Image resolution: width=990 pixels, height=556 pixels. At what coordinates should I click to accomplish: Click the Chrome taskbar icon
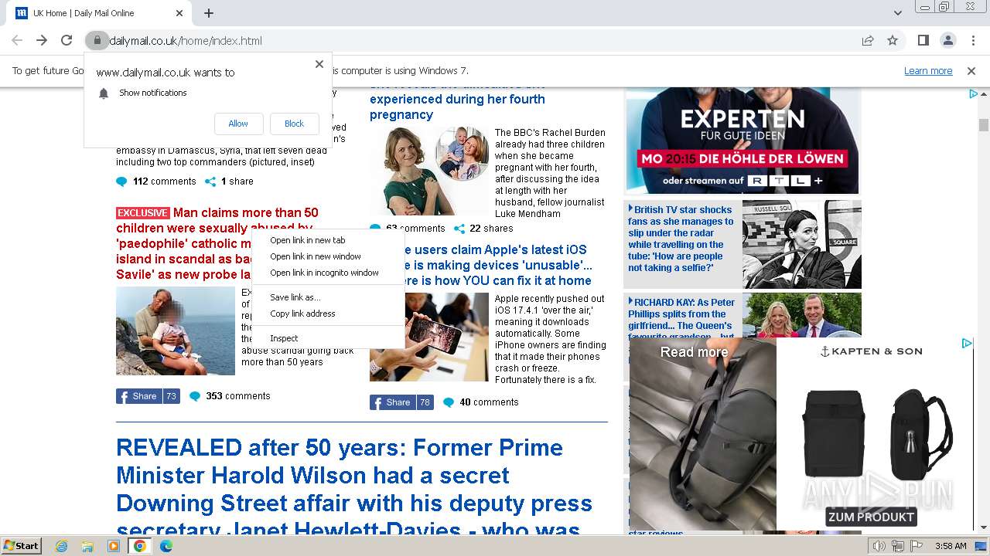pos(140,546)
